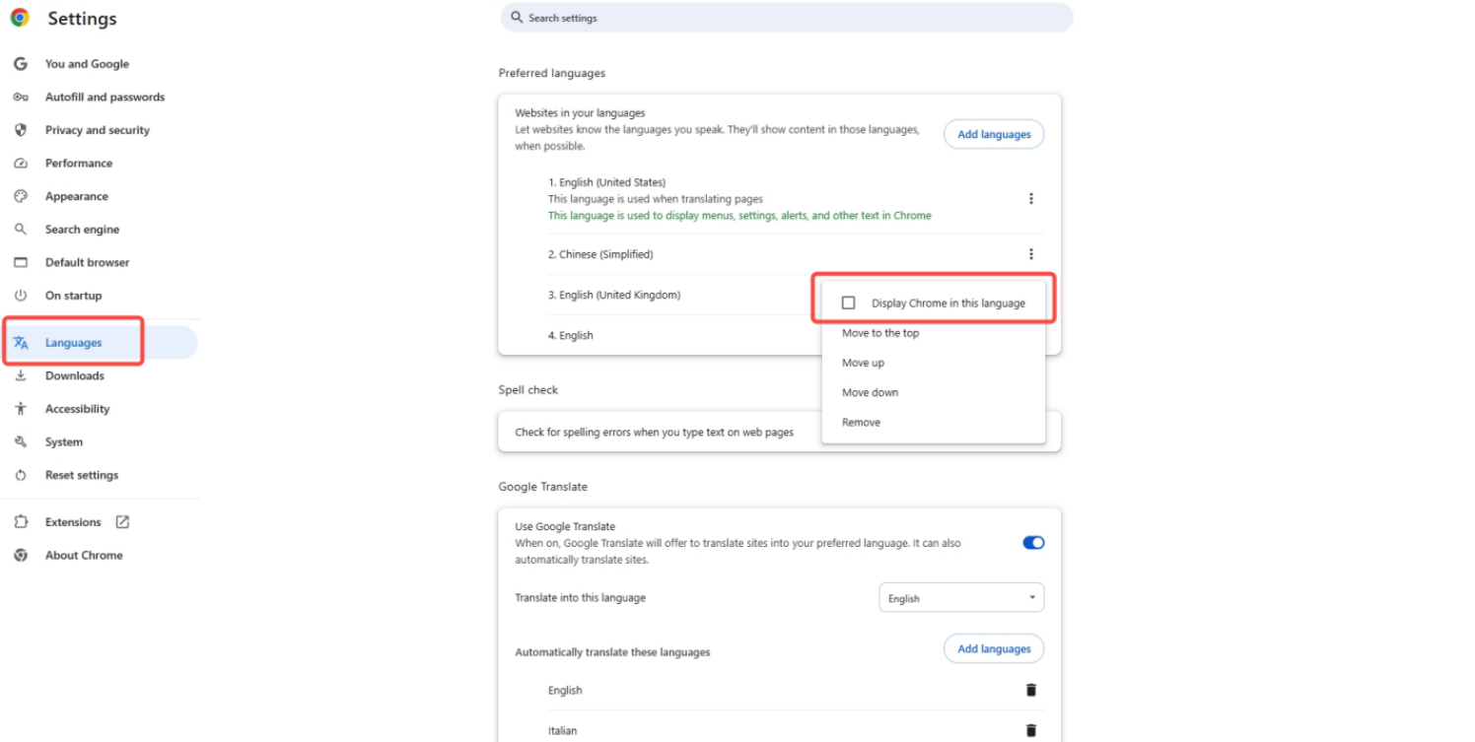Click the Languages translate icon
The width and height of the screenshot is (1475, 742).
(x=20, y=343)
